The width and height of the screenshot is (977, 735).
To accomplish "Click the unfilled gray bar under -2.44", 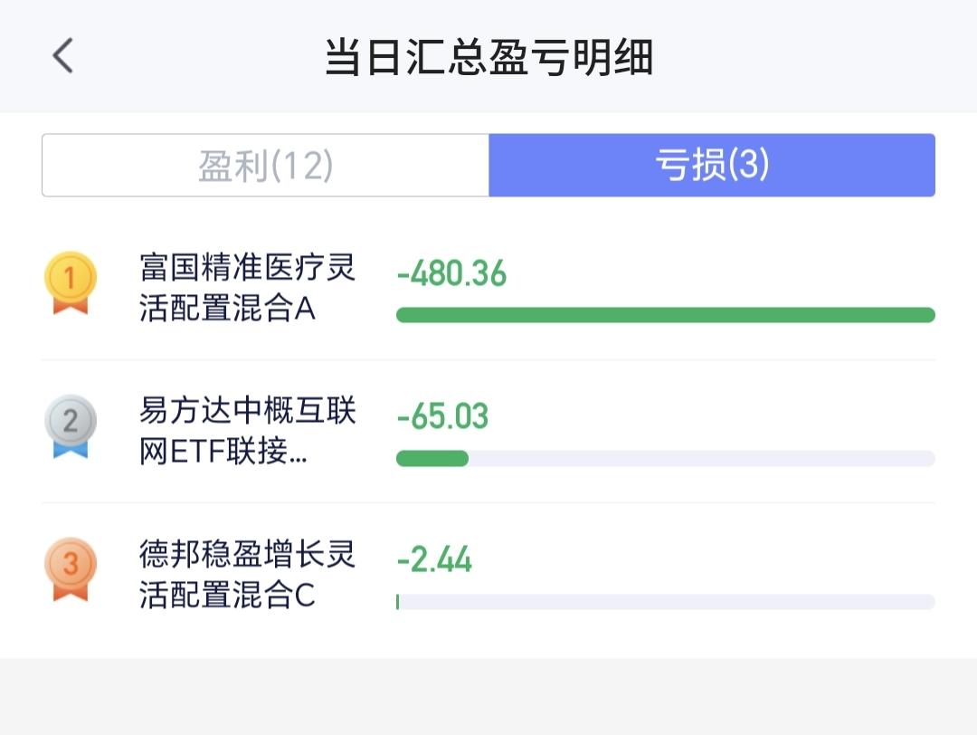I will point(667,602).
